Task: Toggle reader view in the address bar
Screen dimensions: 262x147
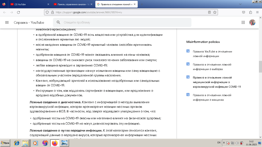Action: click(x=210, y=12)
